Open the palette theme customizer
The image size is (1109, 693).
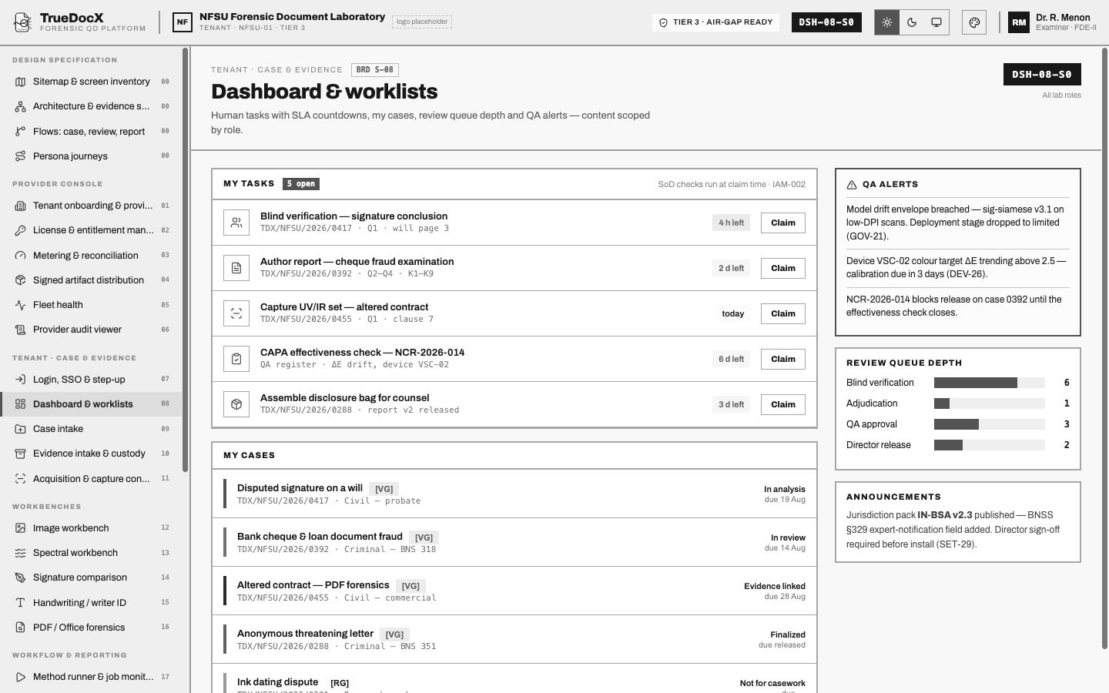974,22
